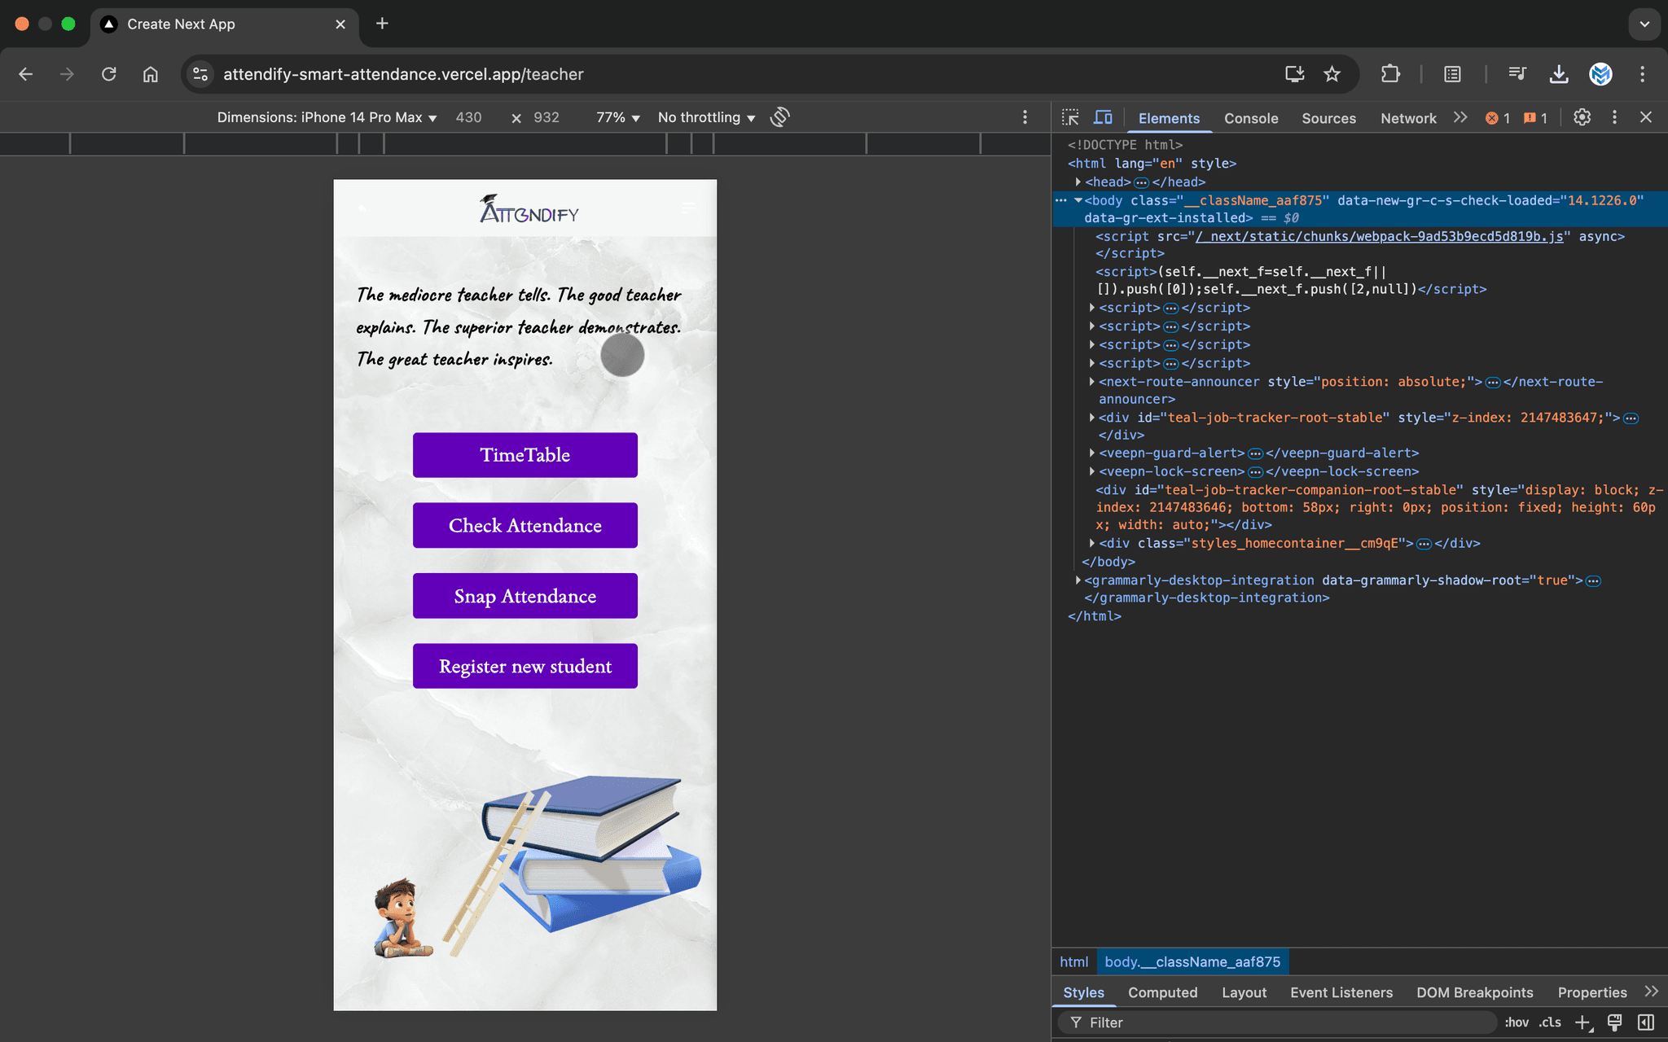Bookmark this page with star icon
This screenshot has width=1668, height=1042.
point(1332,74)
